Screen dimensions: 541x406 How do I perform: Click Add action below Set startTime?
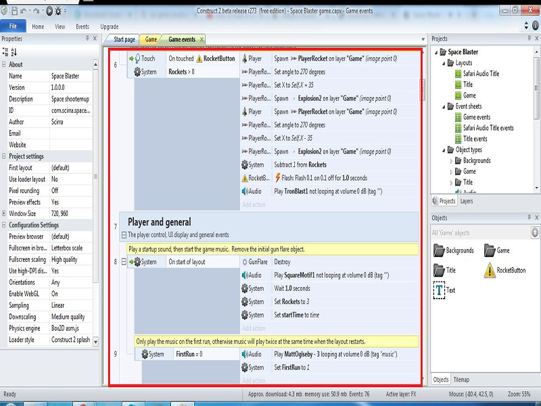[x=254, y=328]
